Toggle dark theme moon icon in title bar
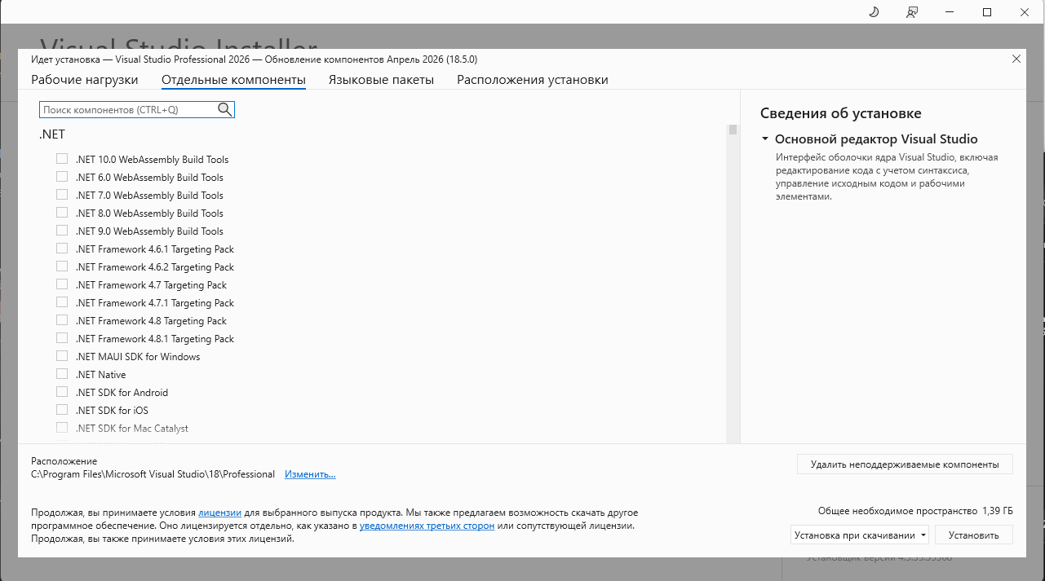The width and height of the screenshot is (1045, 581). coord(873,12)
